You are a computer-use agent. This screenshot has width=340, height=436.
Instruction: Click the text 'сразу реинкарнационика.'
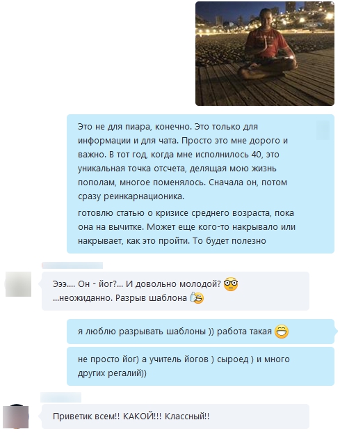[131, 196]
